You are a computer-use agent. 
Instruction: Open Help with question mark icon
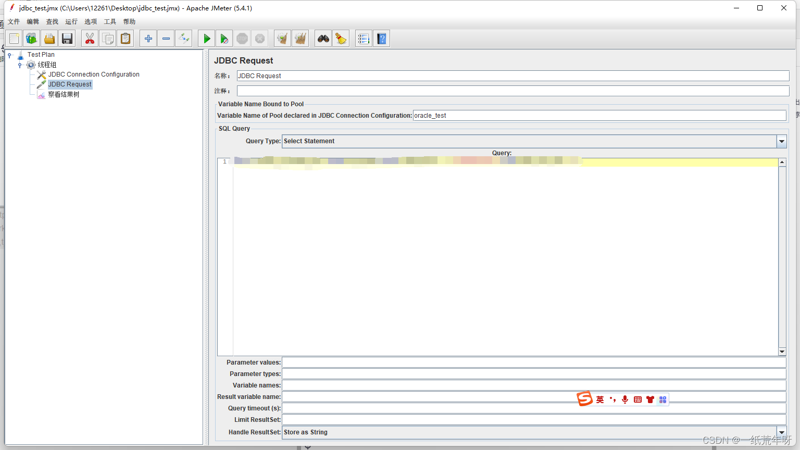382,39
